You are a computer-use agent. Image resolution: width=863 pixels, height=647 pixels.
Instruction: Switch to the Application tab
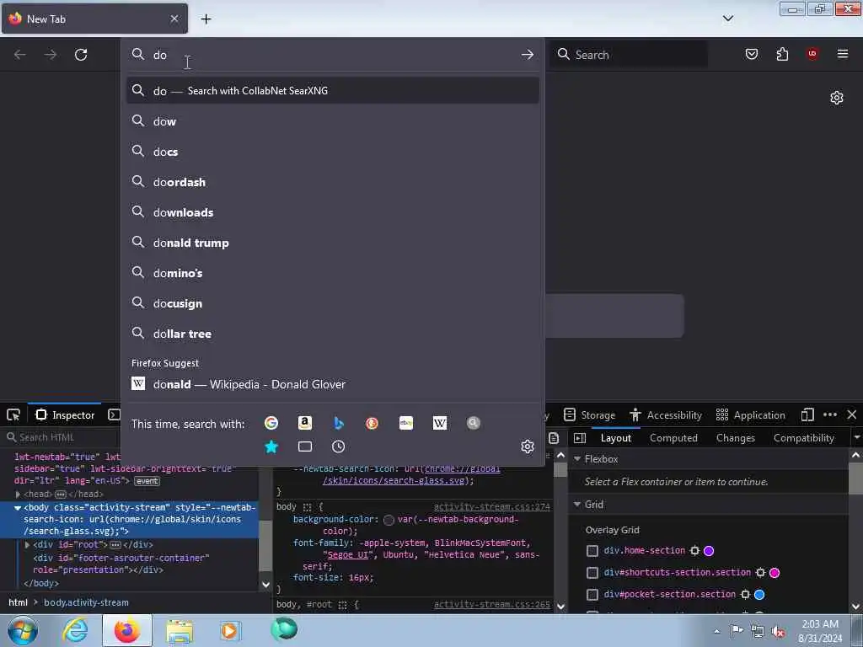point(751,414)
